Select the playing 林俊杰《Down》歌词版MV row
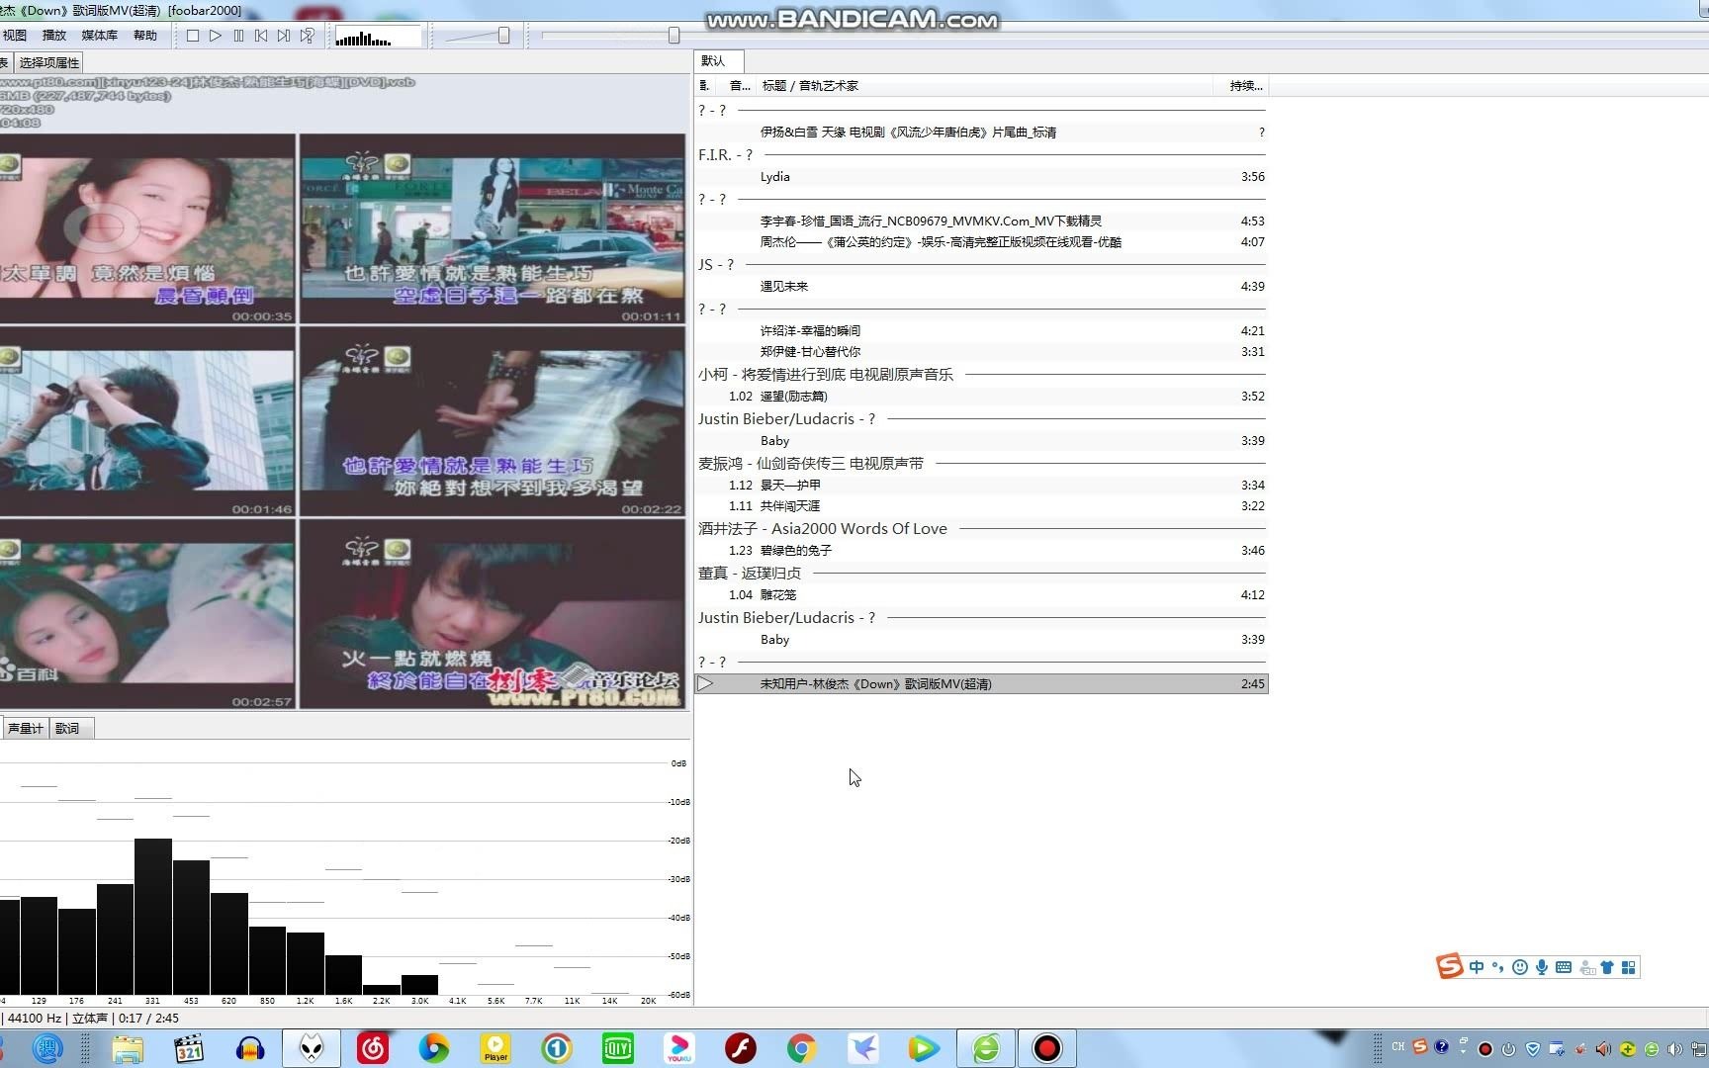 (x=981, y=684)
